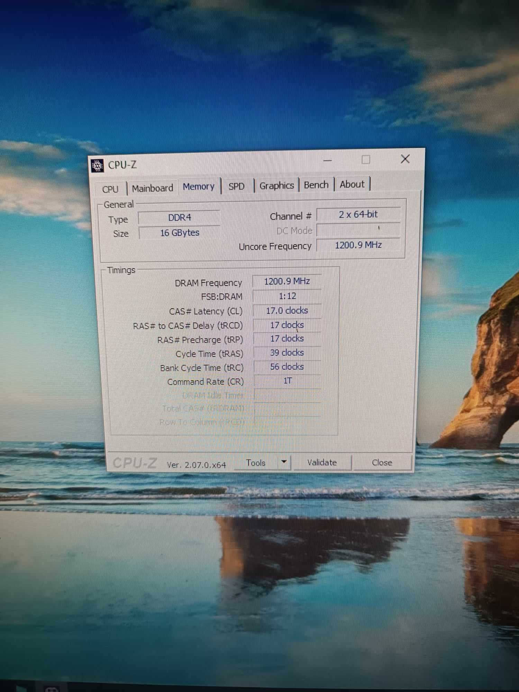Click the tRP 17 clocks value
Screen dimensions: 519x692
[x=287, y=339]
